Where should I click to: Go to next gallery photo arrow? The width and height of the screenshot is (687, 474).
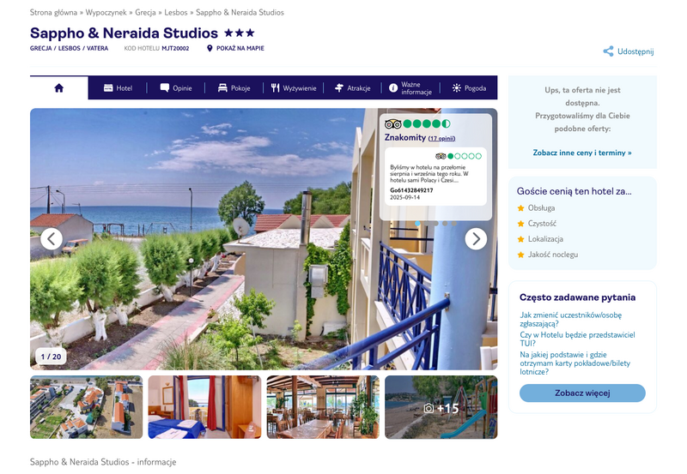(x=476, y=239)
